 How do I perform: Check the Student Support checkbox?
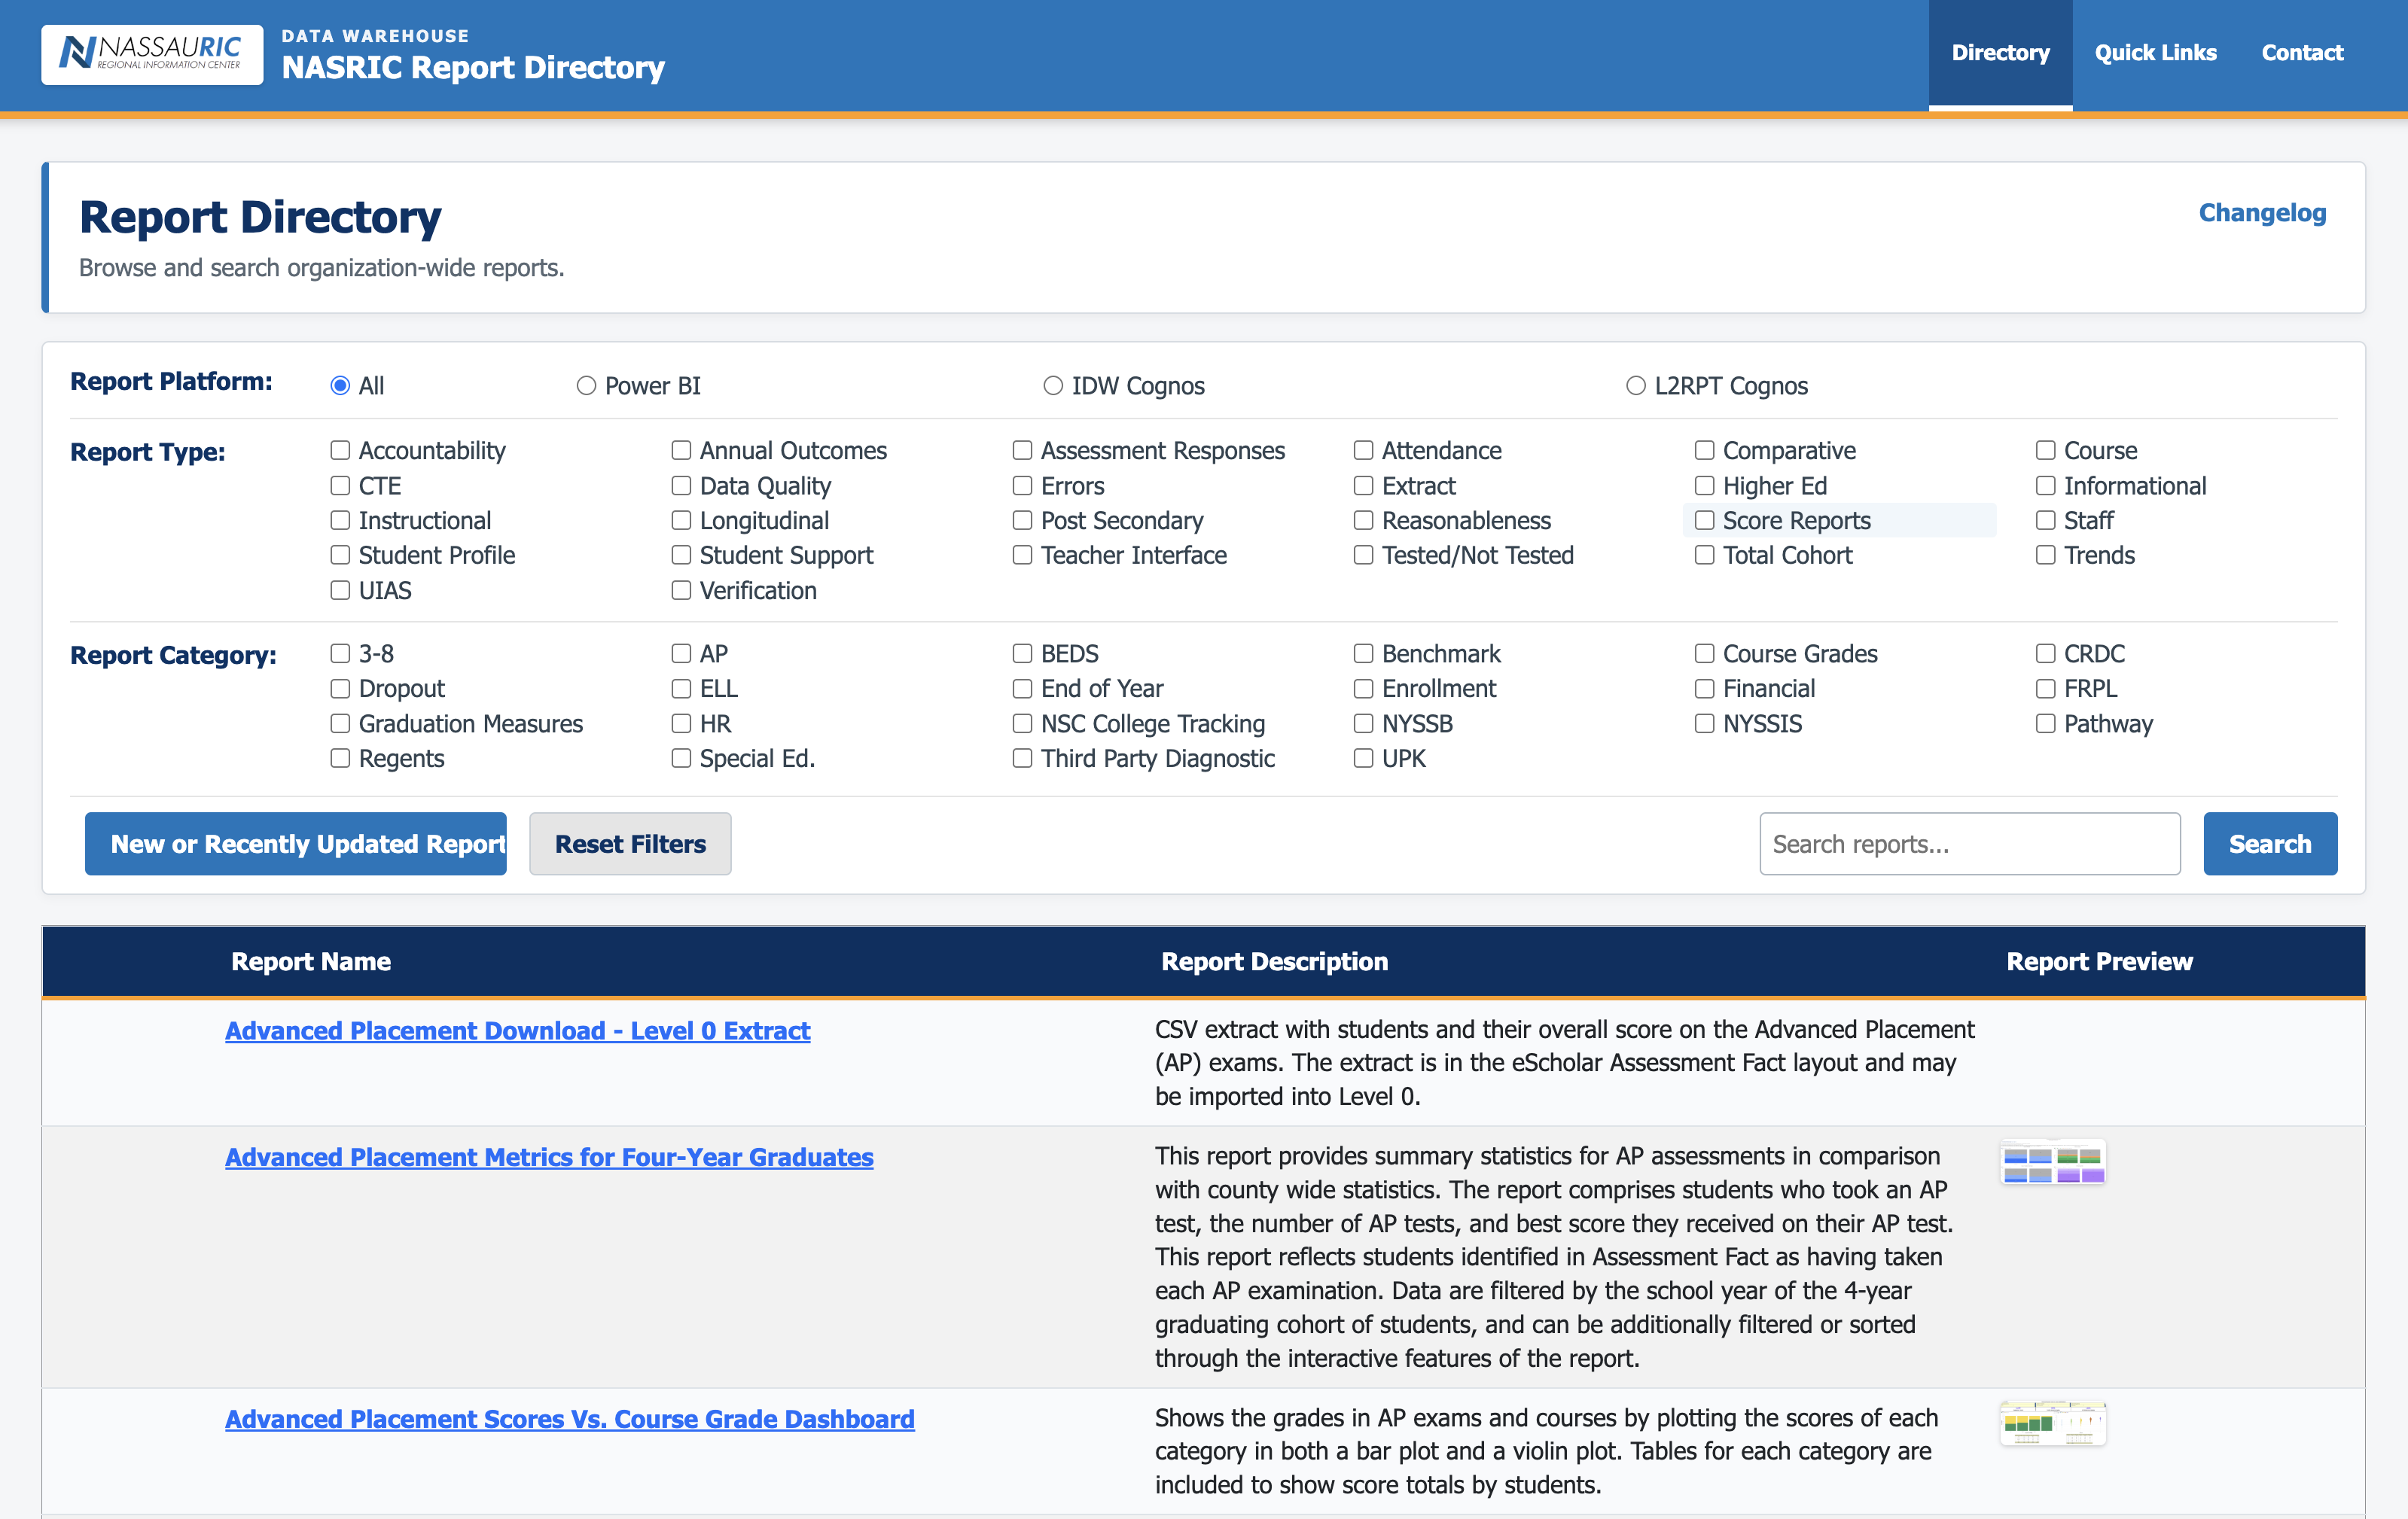point(681,555)
